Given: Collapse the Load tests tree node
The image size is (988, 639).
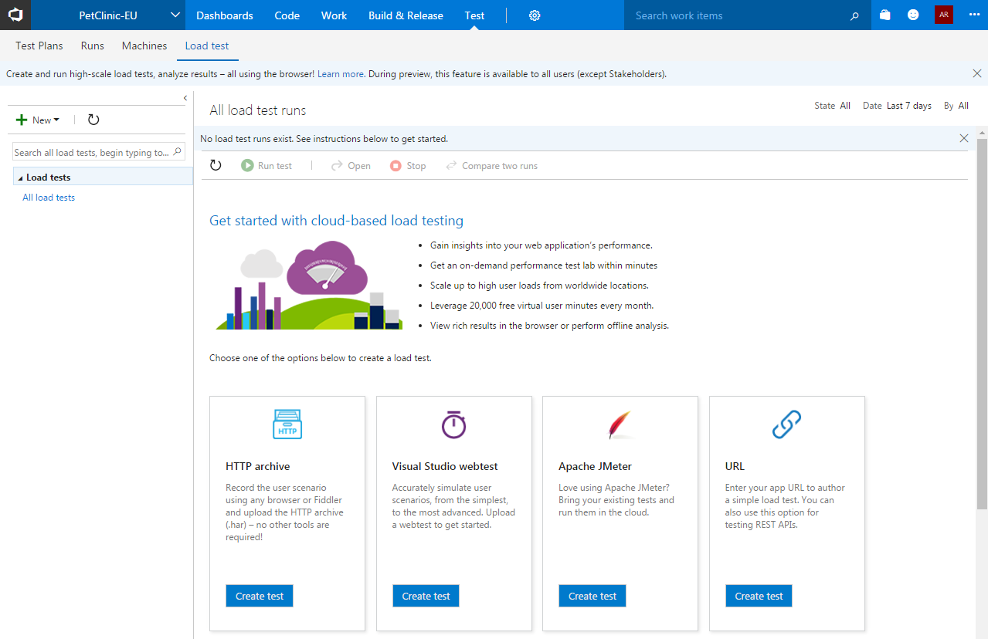Looking at the screenshot, I should pos(20,178).
